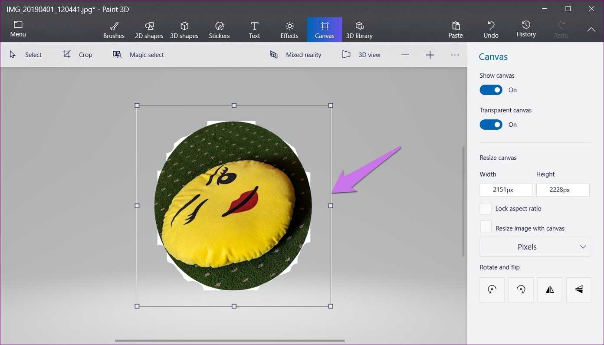The image size is (604, 345).
Task: Collapse the ribbon with the chevron
Action: coord(591,30)
